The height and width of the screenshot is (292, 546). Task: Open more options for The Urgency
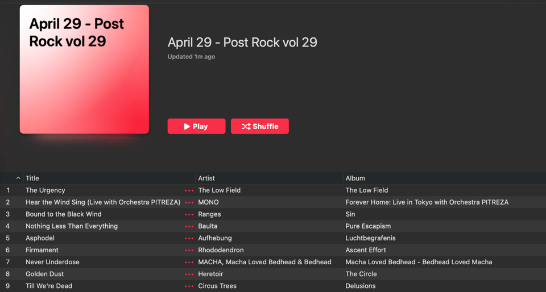coord(189,191)
